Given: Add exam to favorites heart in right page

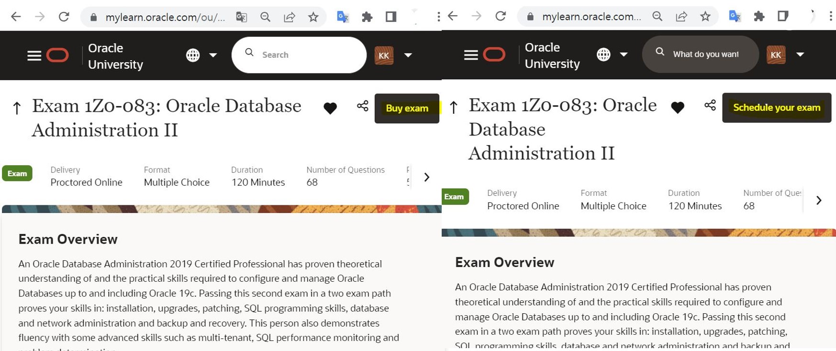Looking at the screenshot, I should point(678,107).
